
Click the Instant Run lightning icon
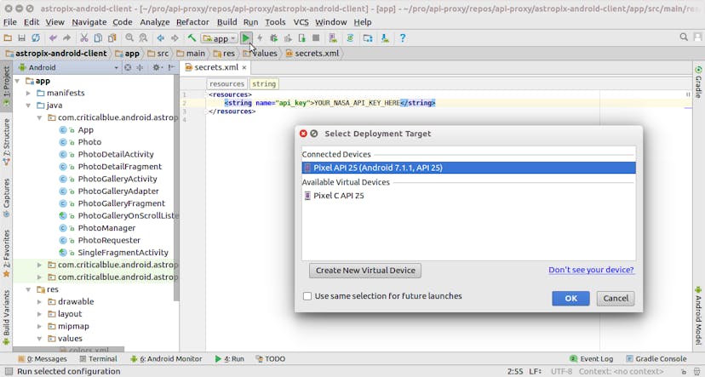click(260, 38)
